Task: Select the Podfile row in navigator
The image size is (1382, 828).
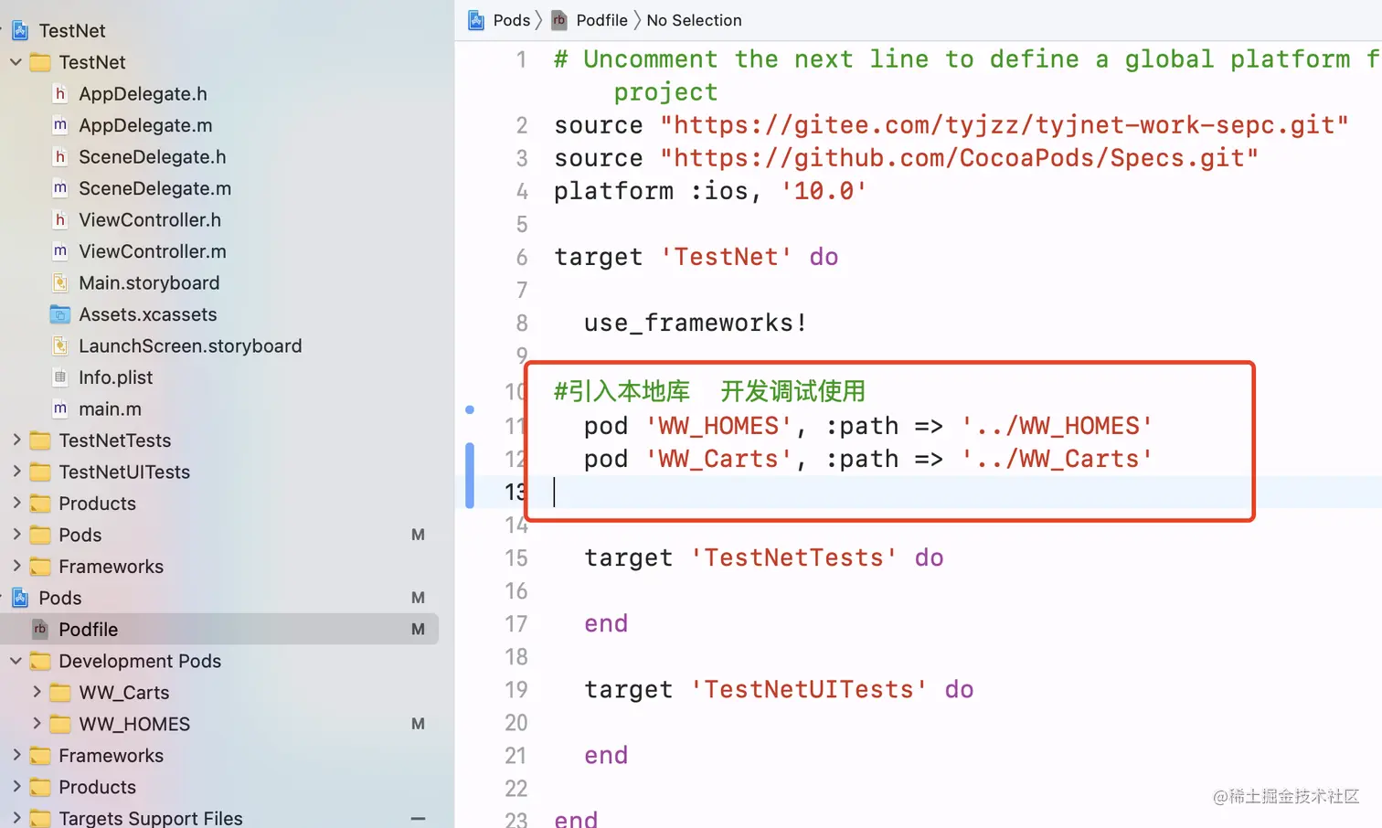Action: click(x=219, y=629)
